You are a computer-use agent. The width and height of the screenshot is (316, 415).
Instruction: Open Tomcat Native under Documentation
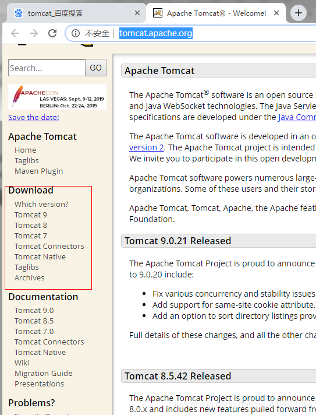tap(40, 353)
